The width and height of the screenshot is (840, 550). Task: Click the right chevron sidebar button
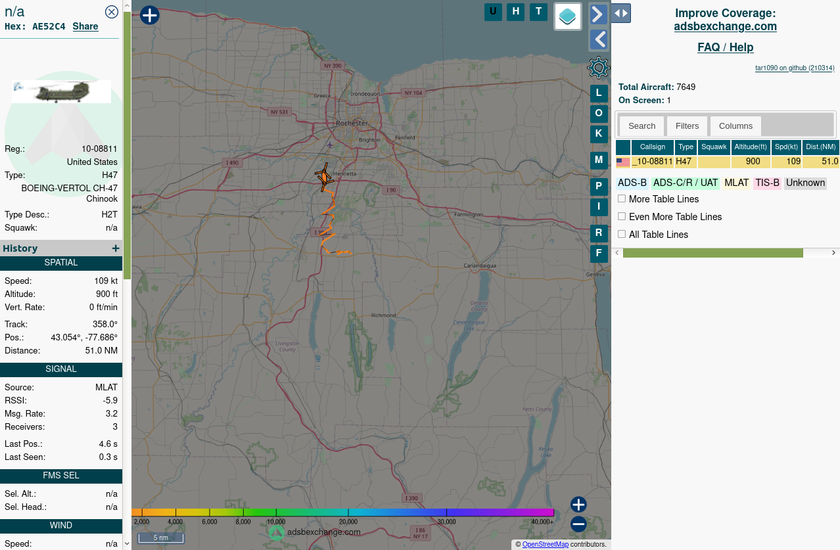(598, 14)
